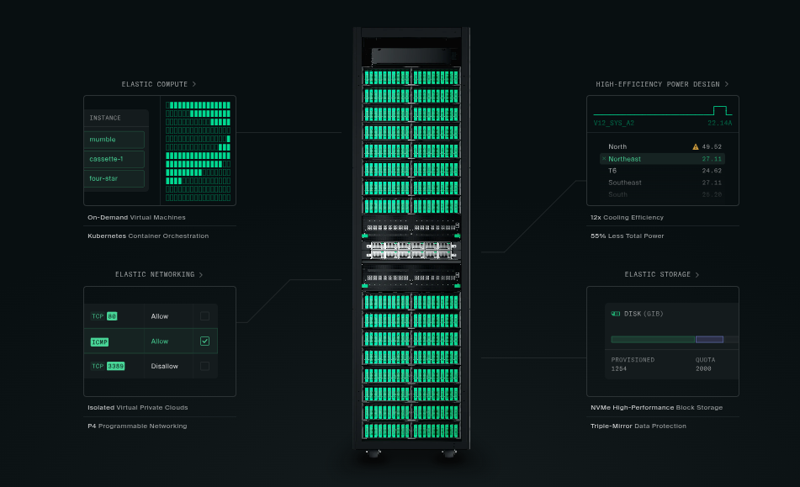The width and height of the screenshot is (800, 487).
Task: Click the white network switch in rack
Action: click(x=411, y=251)
